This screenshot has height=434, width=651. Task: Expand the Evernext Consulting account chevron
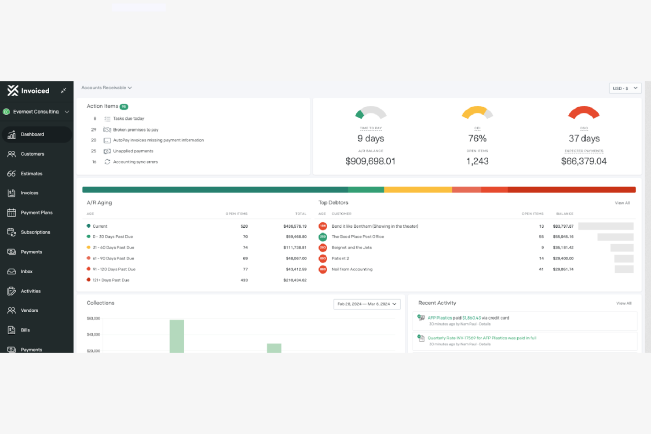click(67, 112)
